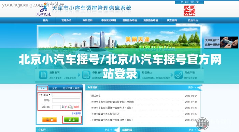Open 政策咨询 in the navigation bar
The width and height of the screenshot is (239, 132).
click(87, 20)
